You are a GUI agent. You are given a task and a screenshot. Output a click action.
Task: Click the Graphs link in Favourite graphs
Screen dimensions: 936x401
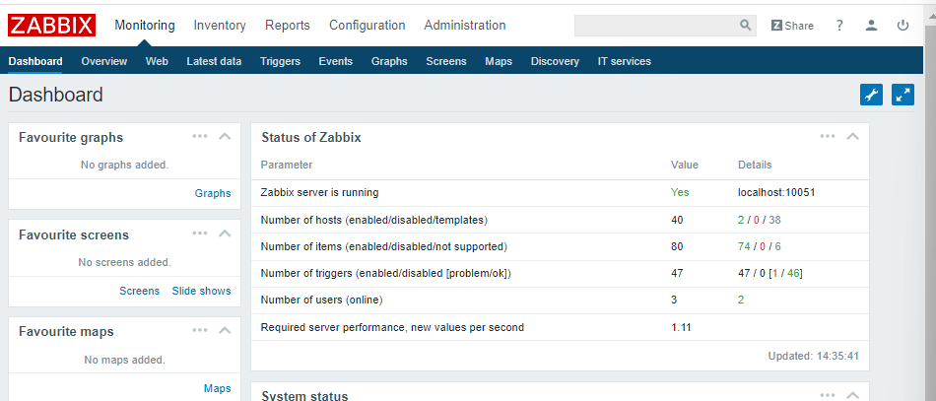[x=213, y=193]
